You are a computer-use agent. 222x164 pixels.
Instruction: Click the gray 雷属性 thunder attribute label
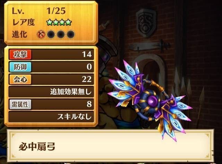20,104
